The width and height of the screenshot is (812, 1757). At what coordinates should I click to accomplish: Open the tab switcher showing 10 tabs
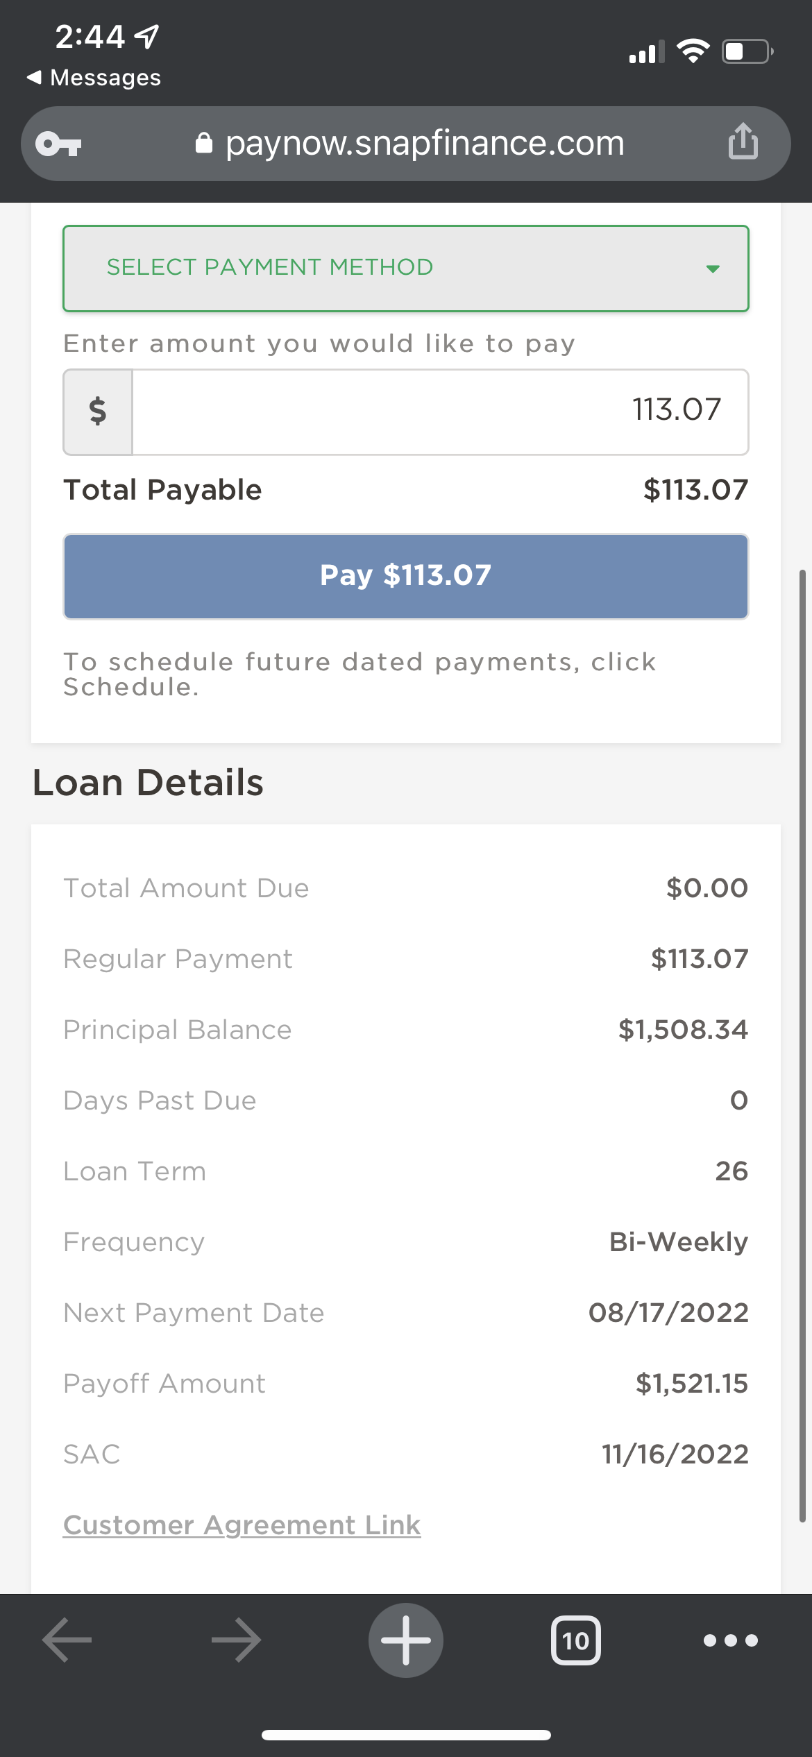575,1640
